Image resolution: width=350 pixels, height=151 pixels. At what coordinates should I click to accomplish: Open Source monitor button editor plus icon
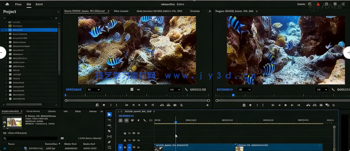pos(207,105)
